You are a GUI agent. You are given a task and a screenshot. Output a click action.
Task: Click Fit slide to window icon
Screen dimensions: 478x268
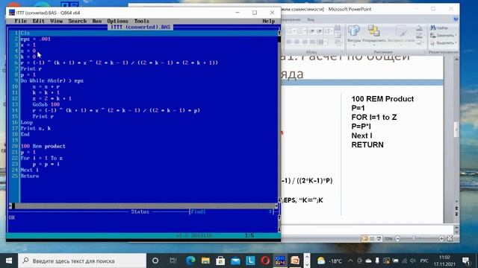(x=450, y=239)
